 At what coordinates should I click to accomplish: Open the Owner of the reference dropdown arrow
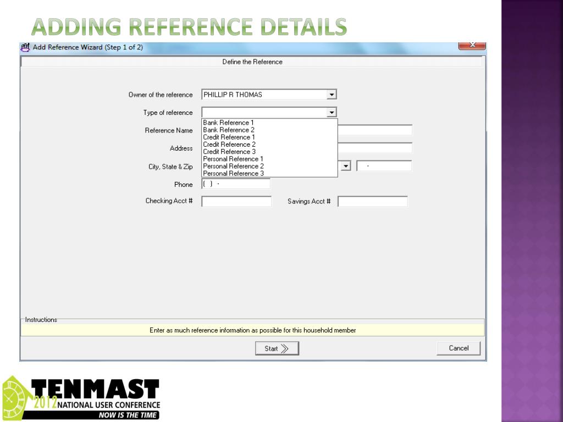click(332, 95)
